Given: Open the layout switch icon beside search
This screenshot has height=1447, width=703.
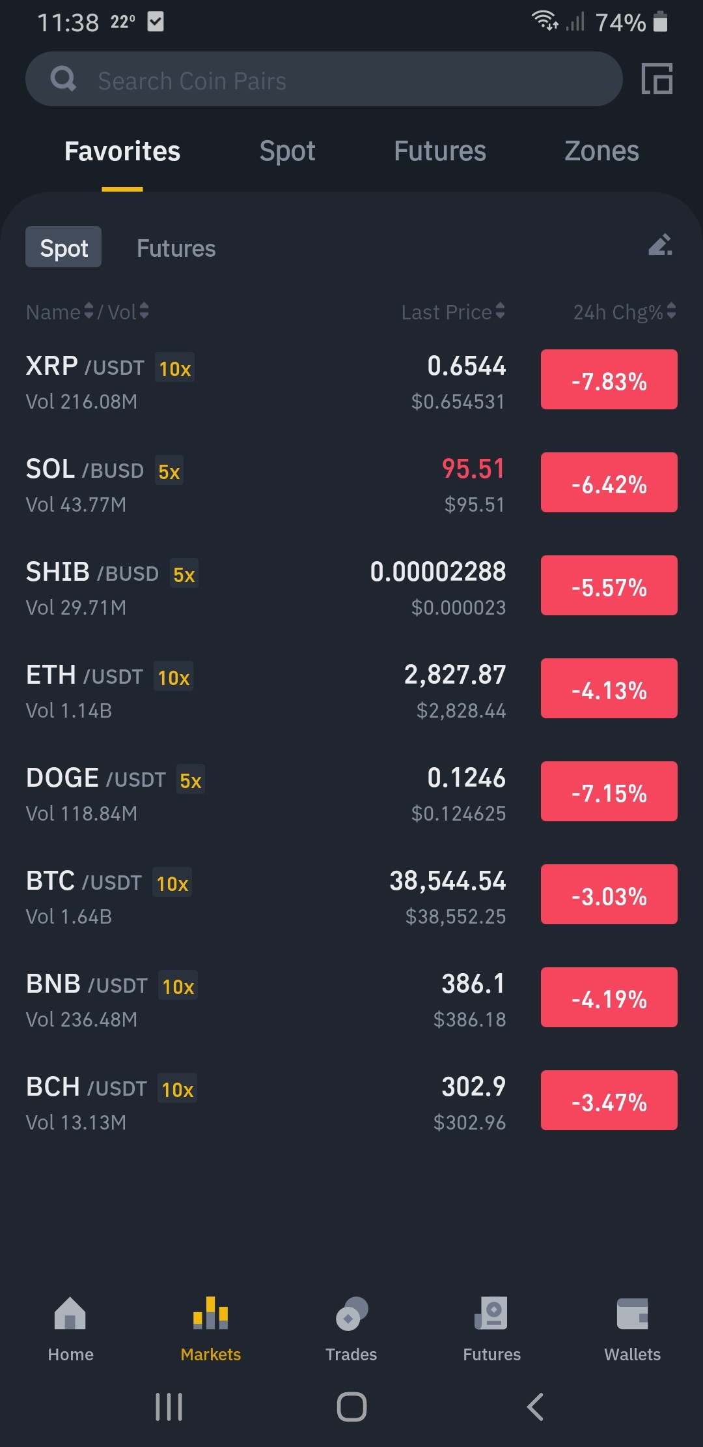Looking at the screenshot, I should pyautogui.click(x=657, y=79).
